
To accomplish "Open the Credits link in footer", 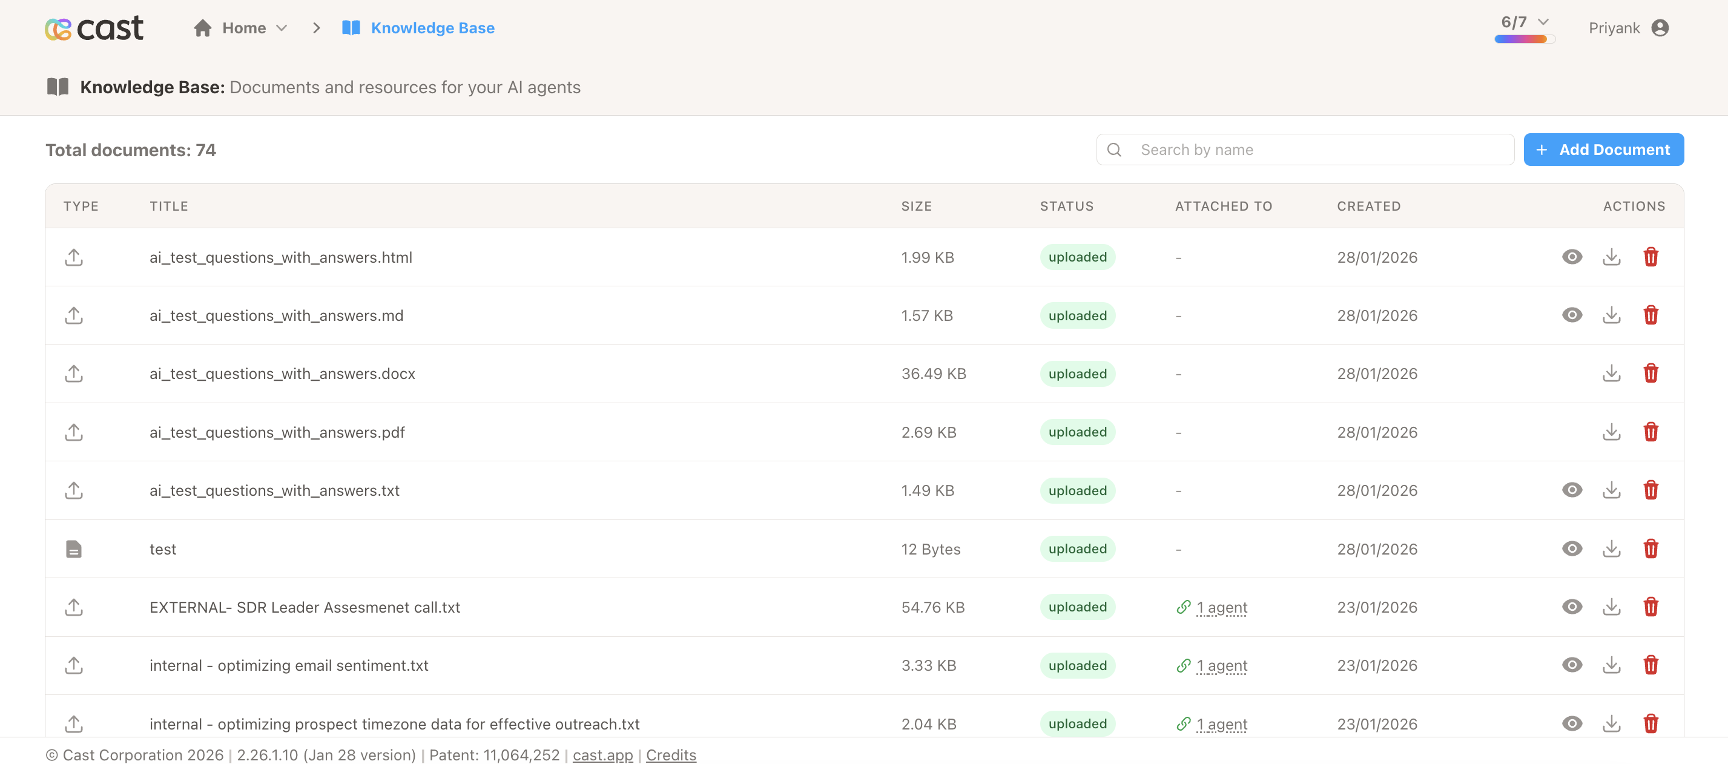I will pos(671,754).
